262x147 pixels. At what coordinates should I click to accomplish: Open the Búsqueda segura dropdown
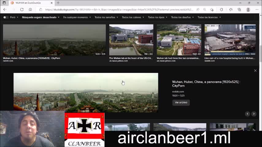pyautogui.click(x=40, y=17)
